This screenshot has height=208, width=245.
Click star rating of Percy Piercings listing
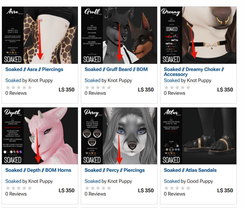pos(98,188)
